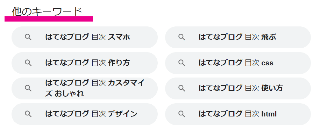Click the bold word スマホ in first suggestion
Image resolution: width=320 pixels, height=138 pixels.
(x=119, y=37)
